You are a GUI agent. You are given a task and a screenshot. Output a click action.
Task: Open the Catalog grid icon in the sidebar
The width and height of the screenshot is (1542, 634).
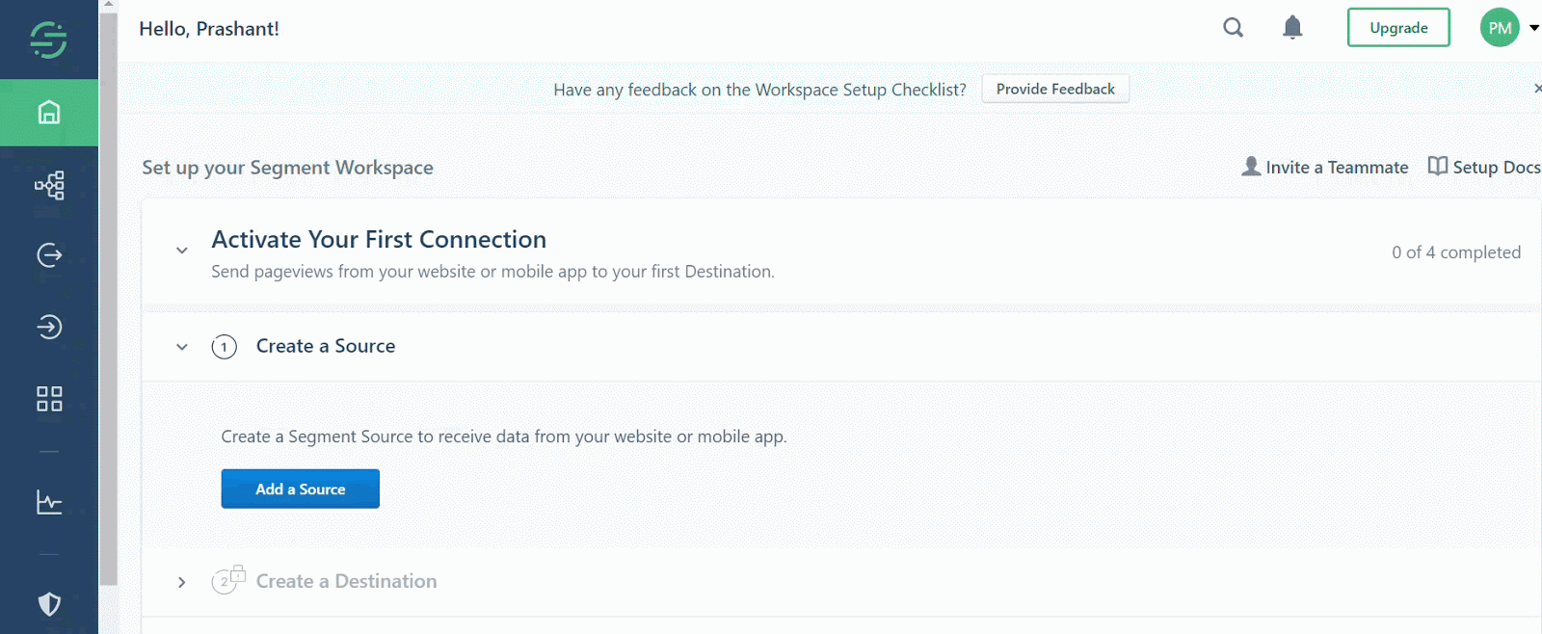tap(49, 399)
